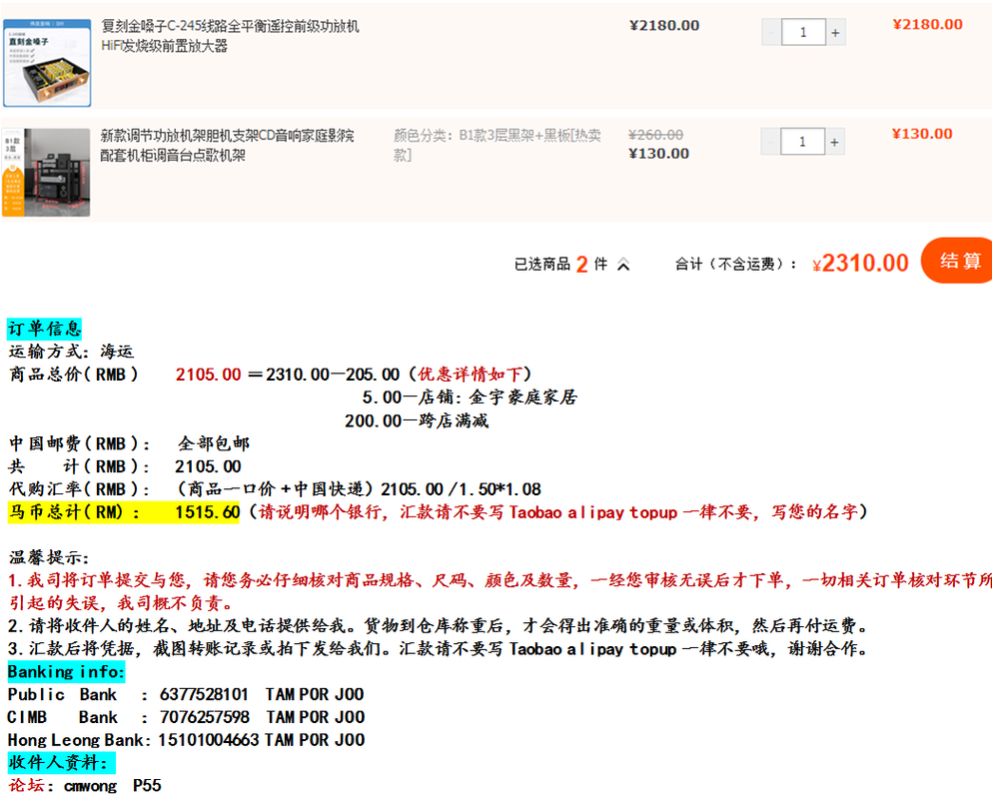Select the 温馨提示 heading
Screen dimensions: 992x799
coord(49,558)
